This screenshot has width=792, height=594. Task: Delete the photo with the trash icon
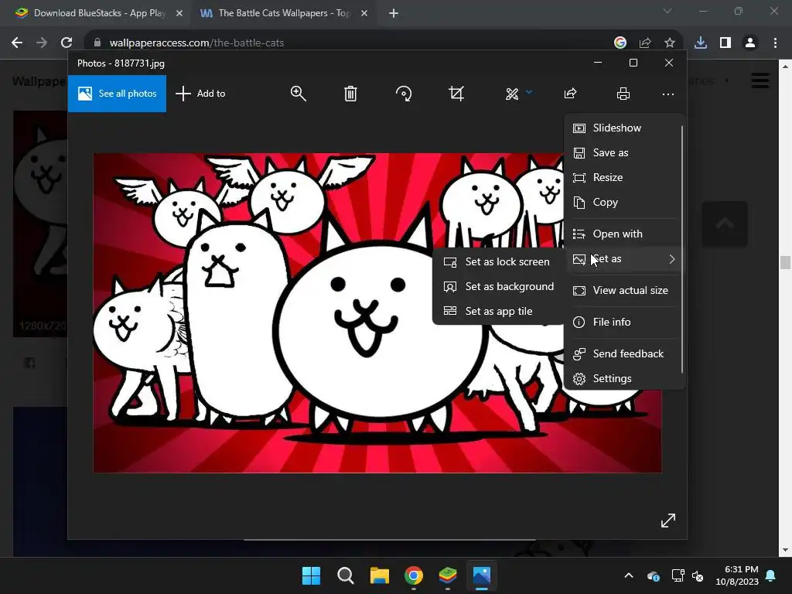tap(350, 94)
